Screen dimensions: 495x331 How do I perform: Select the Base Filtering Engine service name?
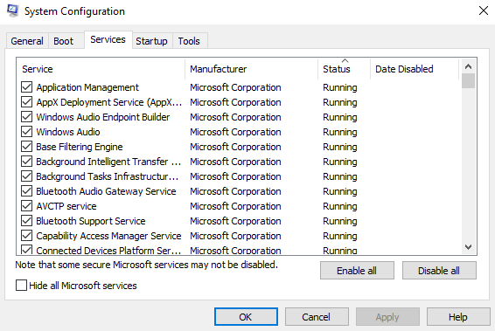click(80, 147)
